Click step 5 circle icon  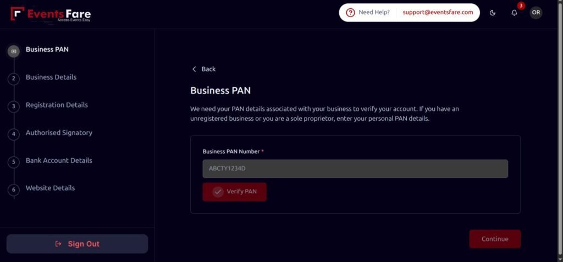pos(14,162)
